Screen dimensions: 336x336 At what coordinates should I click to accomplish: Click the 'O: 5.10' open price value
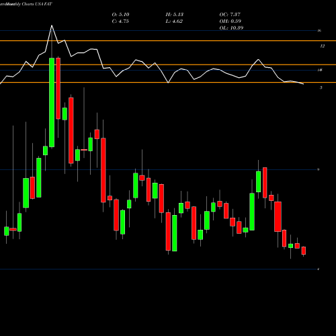click(x=120, y=15)
